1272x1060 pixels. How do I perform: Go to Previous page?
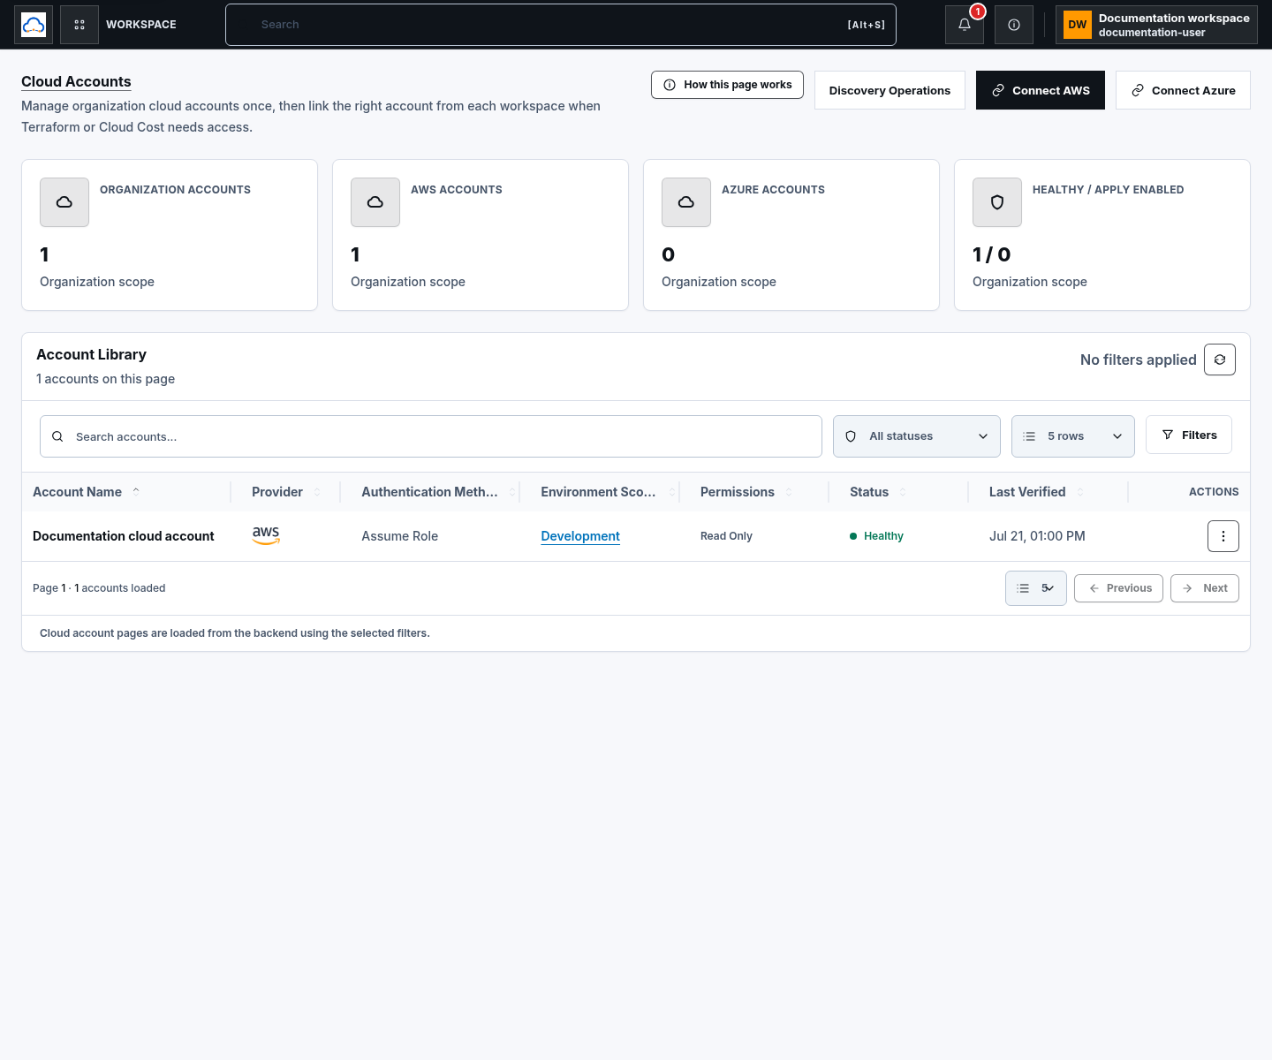[x=1118, y=588]
